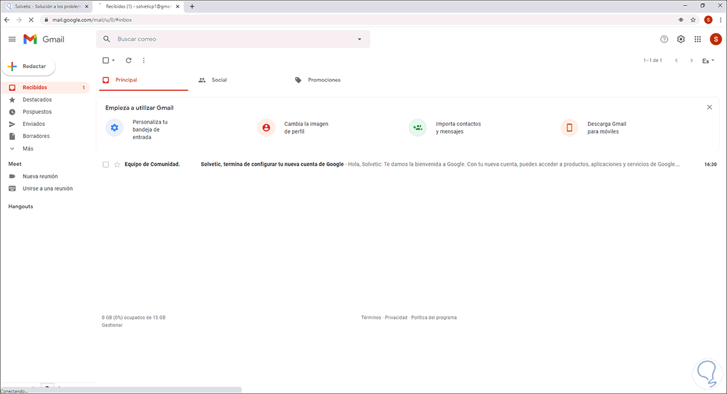This screenshot has width=727, height=394.
Task: Open the Google apps grid
Action: 698,39
